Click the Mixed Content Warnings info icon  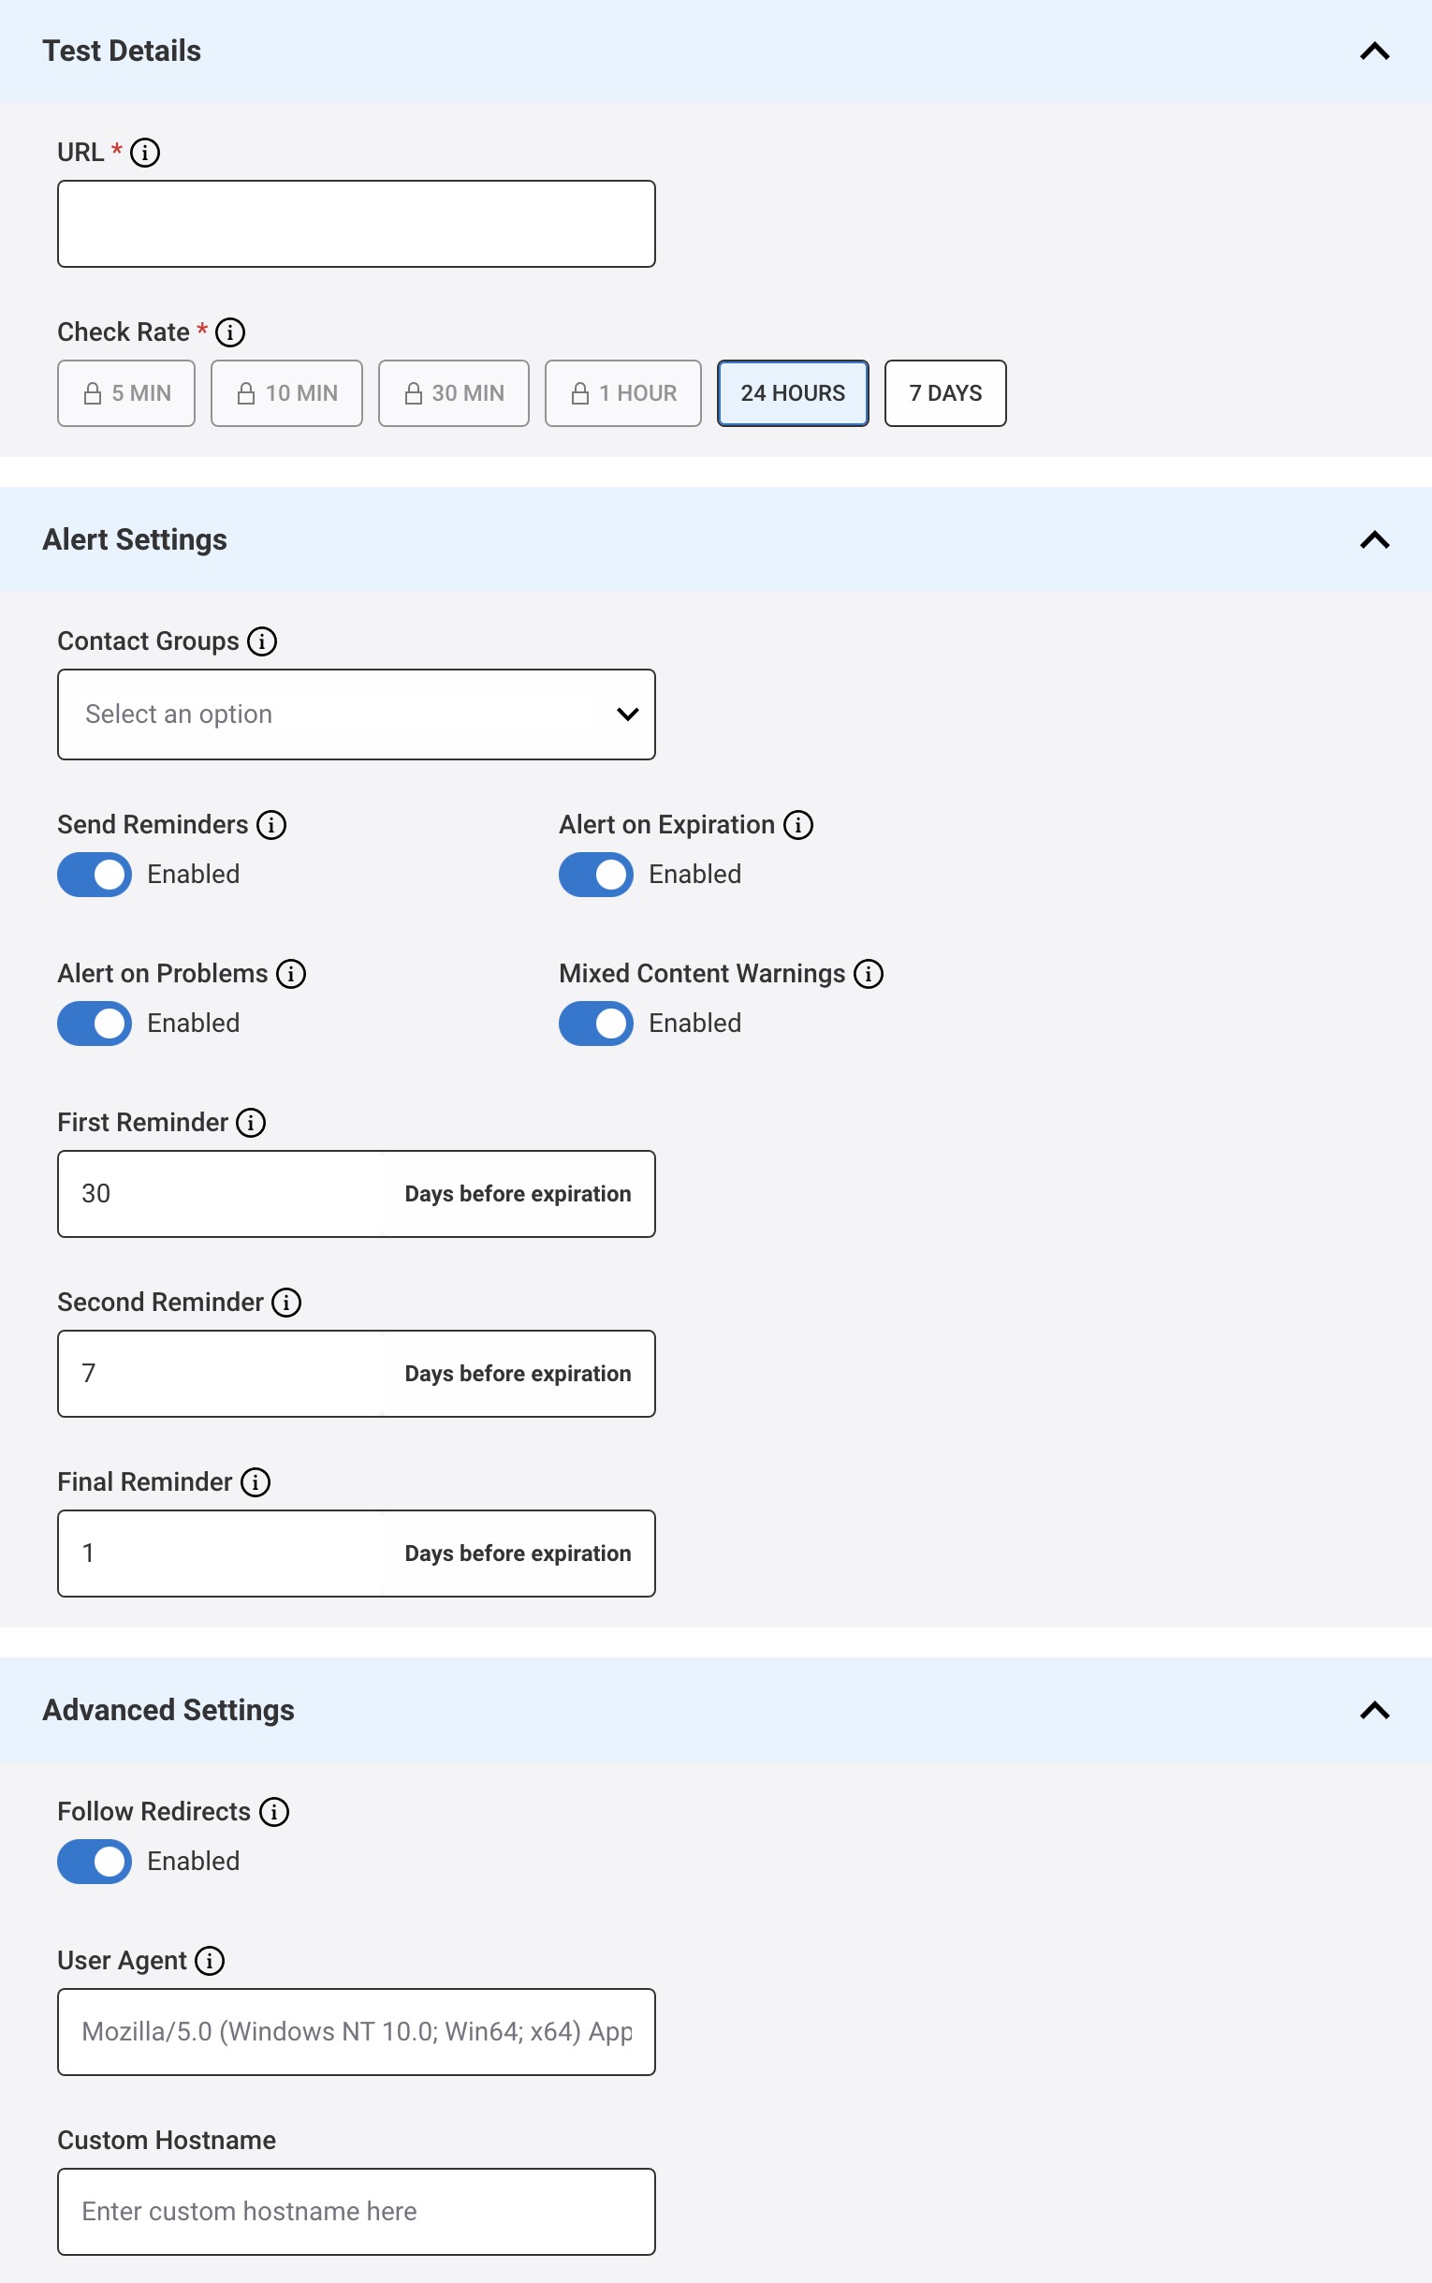click(x=869, y=974)
